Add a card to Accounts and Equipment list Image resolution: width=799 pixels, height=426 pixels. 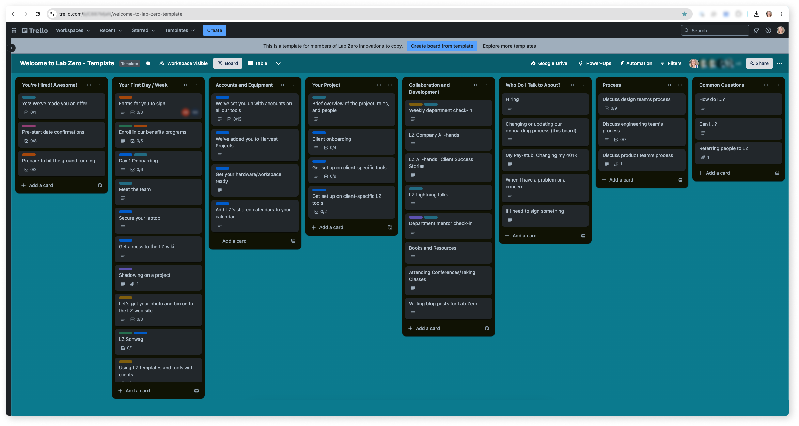click(x=231, y=241)
